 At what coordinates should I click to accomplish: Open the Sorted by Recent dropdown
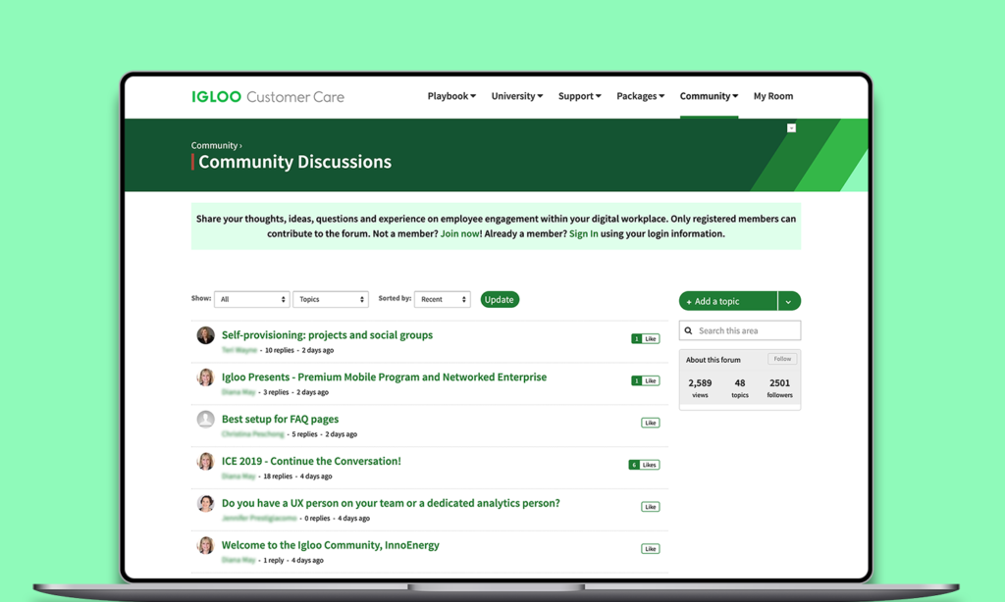[441, 298]
